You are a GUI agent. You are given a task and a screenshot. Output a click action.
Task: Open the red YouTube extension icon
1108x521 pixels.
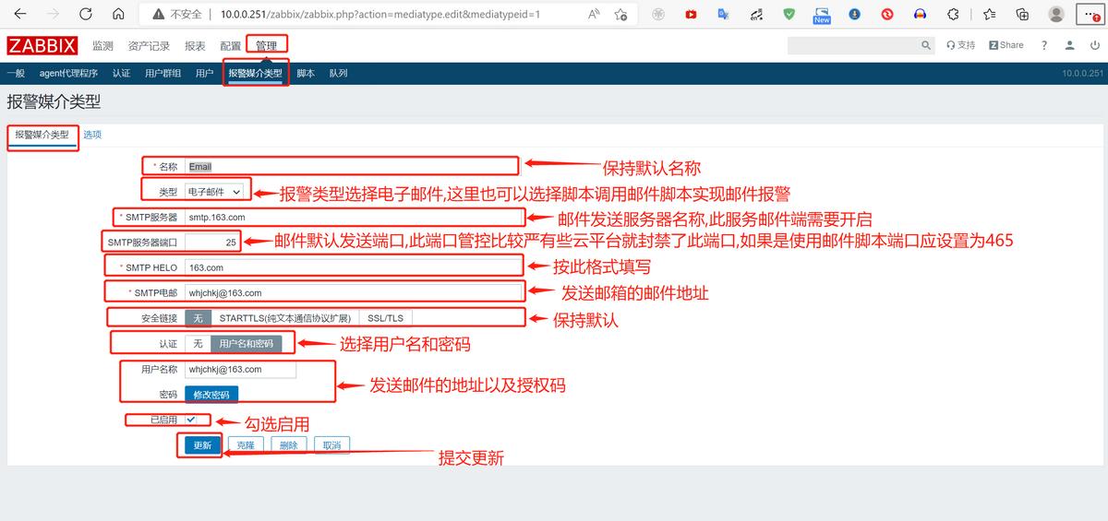(691, 15)
